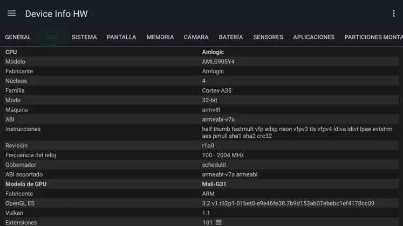Click the ARM manufacturer value
Image resolution: width=403 pixels, height=226 pixels.
click(x=208, y=194)
